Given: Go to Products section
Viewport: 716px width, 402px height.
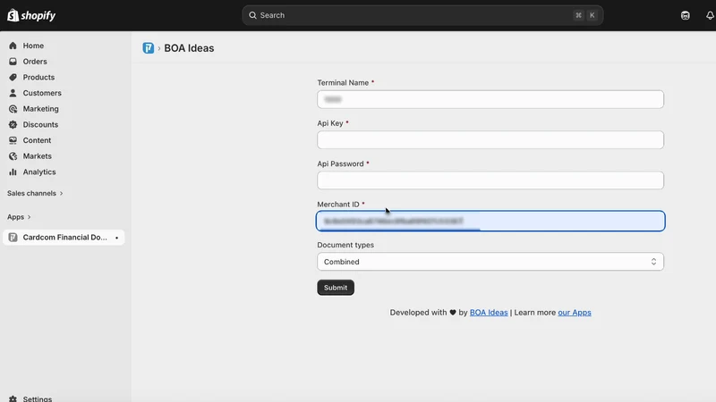Looking at the screenshot, I should pyautogui.click(x=38, y=77).
